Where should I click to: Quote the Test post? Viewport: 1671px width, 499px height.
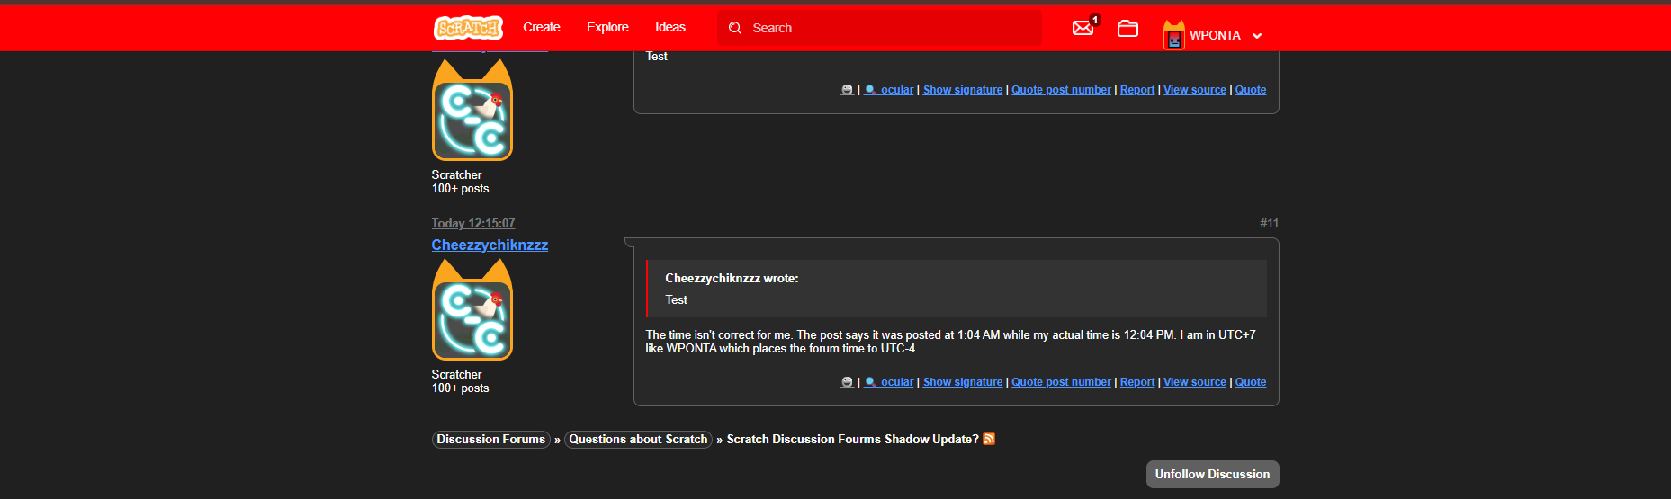pos(1251,90)
